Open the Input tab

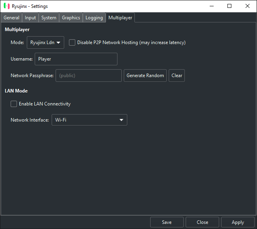coord(30,18)
